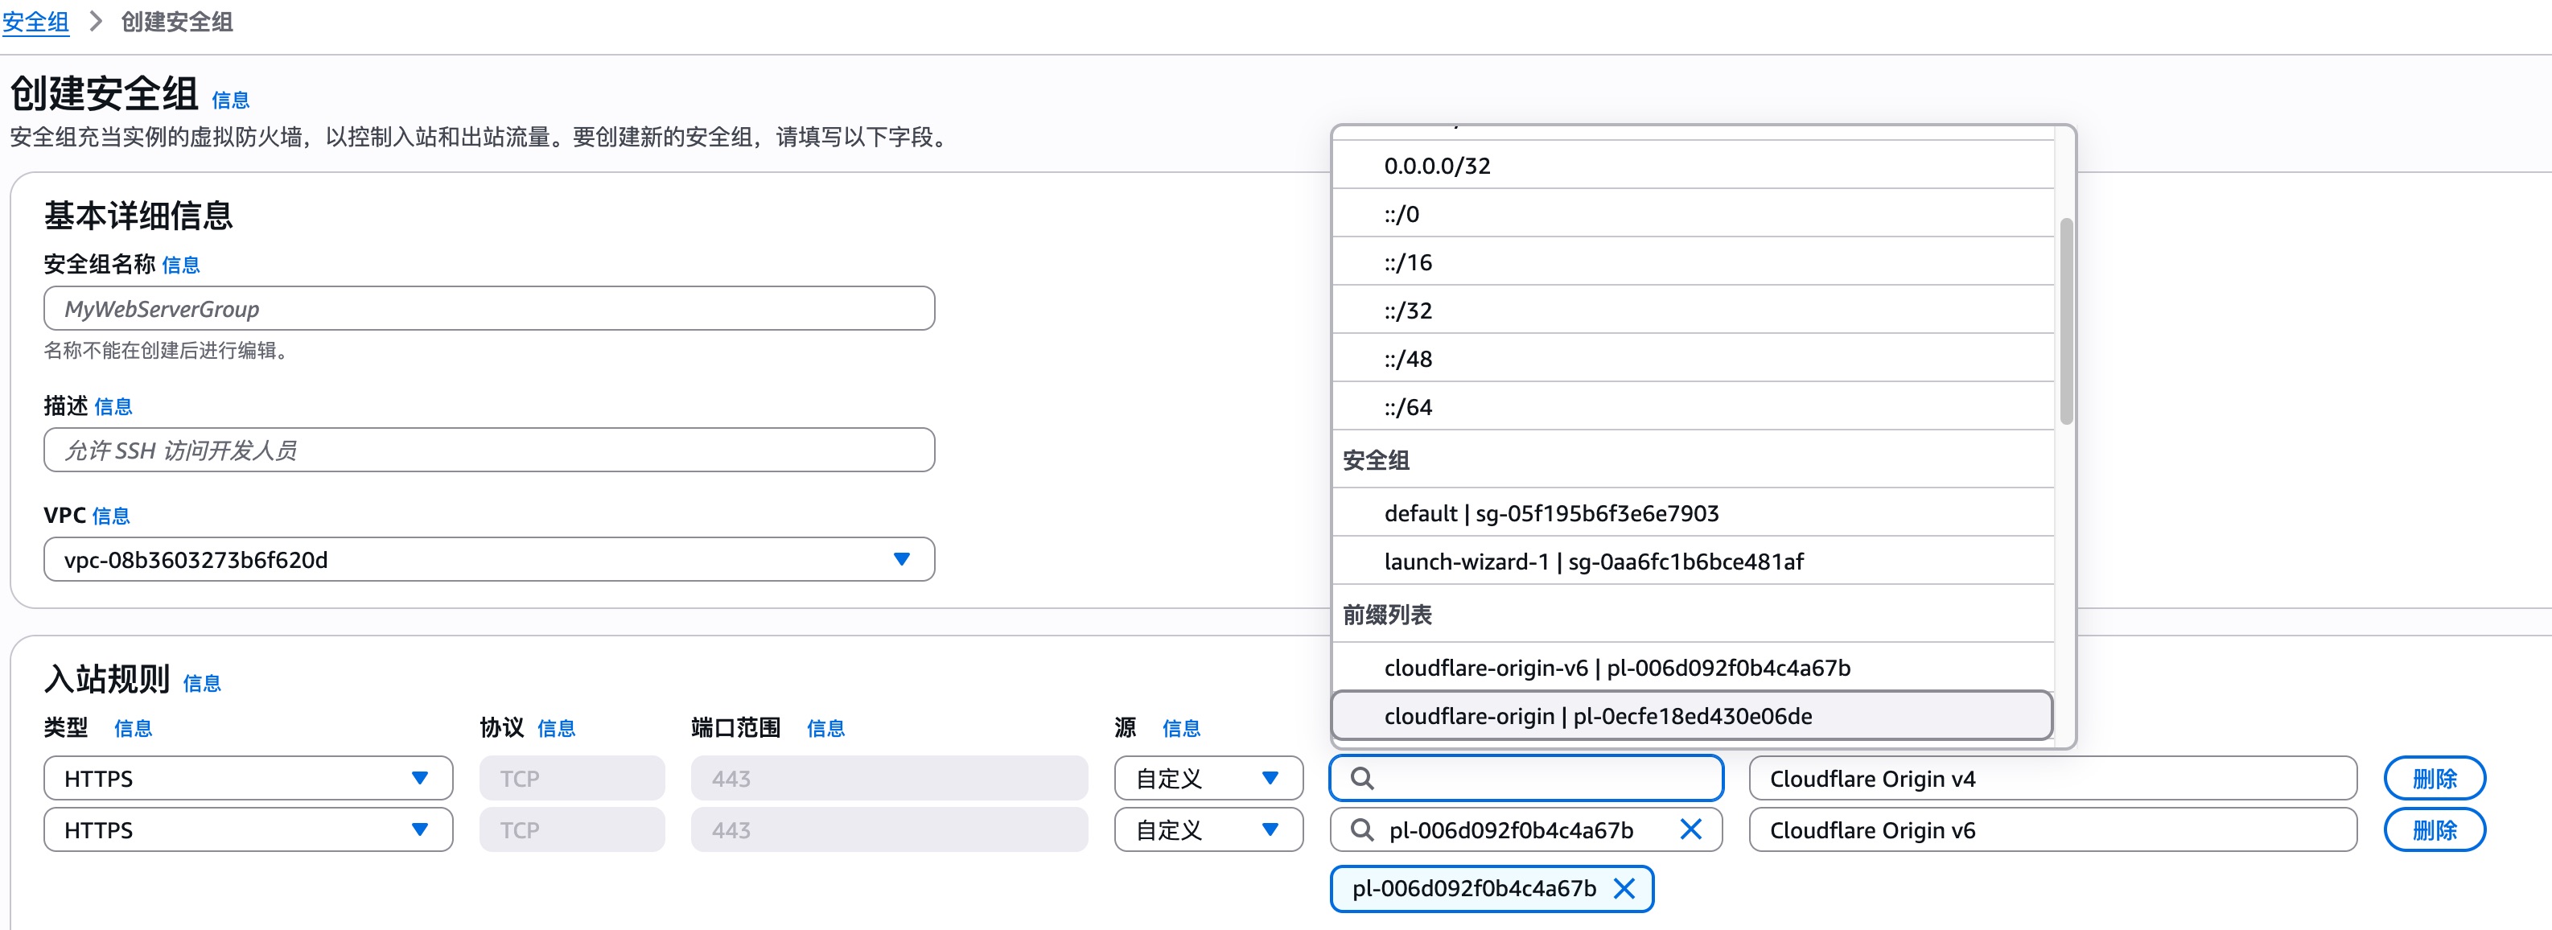Viewport: 2552px width, 930px height.
Task: Clear the pl-006d092f0b4c4a67b source search field
Action: click(1690, 830)
